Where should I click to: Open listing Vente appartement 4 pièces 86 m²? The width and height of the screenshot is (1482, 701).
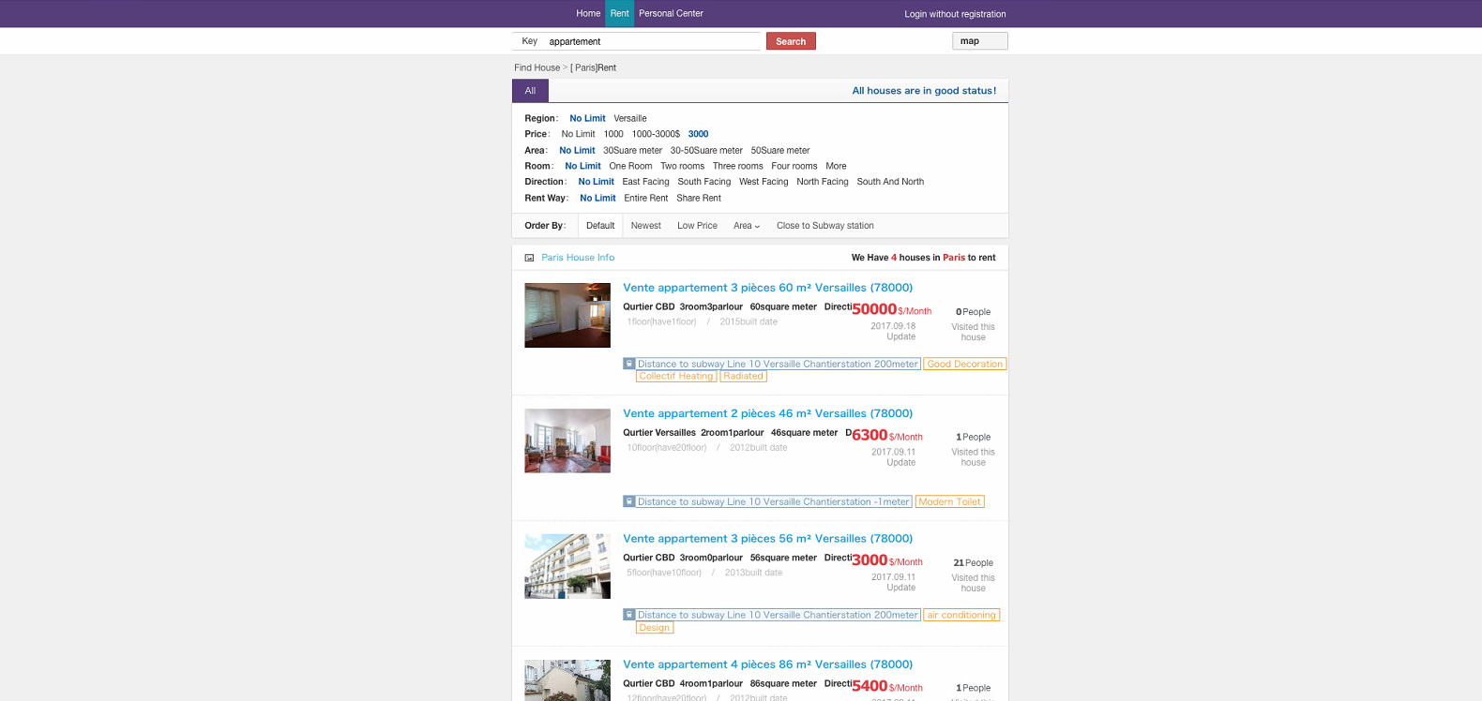pyautogui.click(x=767, y=664)
